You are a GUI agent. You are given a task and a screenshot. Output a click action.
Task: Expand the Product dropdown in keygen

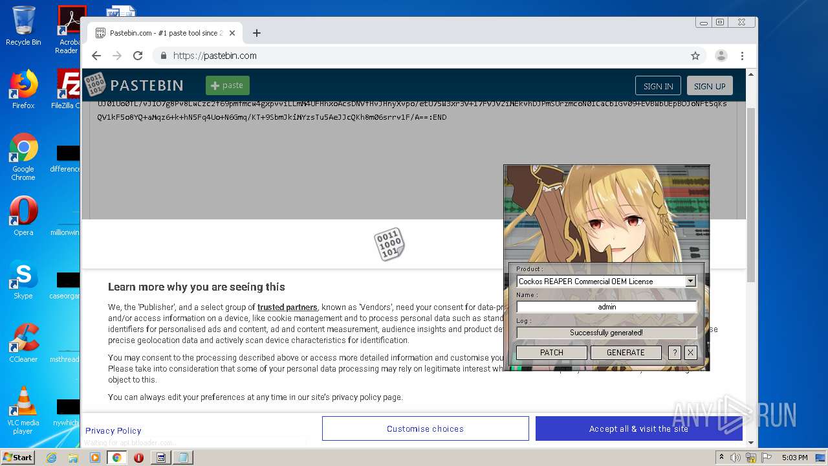(690, 282)
